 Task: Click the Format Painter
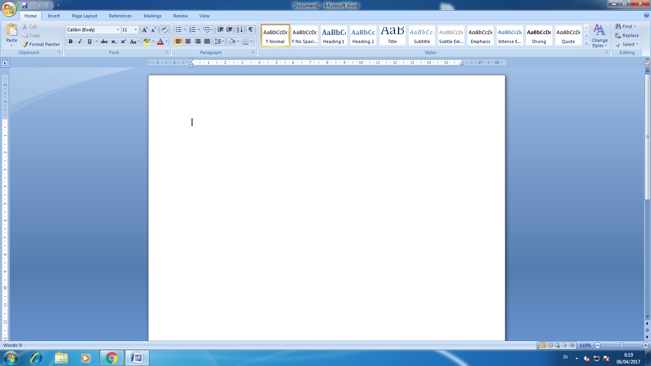click(x=41, y=44)
